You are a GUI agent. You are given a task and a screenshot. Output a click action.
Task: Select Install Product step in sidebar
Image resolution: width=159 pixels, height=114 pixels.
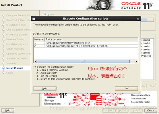pos(15,68)
